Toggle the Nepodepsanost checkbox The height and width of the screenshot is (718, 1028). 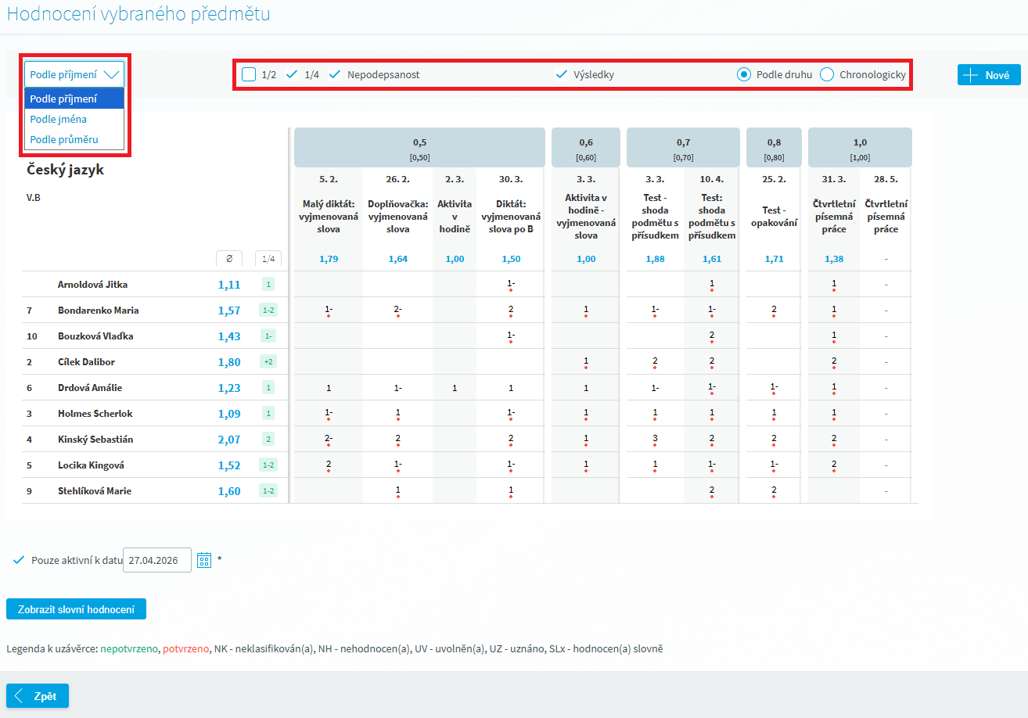335,75
